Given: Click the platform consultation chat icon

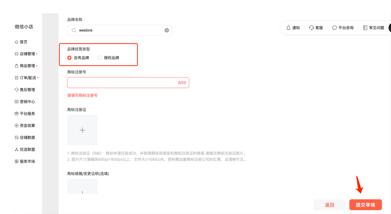Looking at the screenshot, I should [334, 28].
